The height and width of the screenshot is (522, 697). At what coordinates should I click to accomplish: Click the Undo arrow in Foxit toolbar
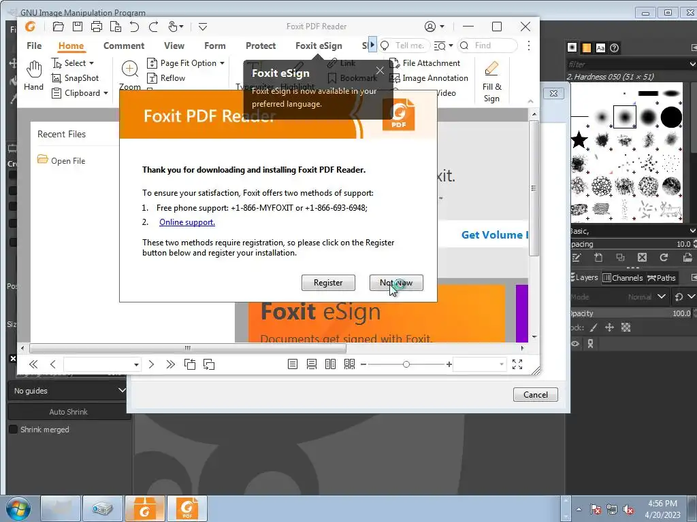point(134,27)
